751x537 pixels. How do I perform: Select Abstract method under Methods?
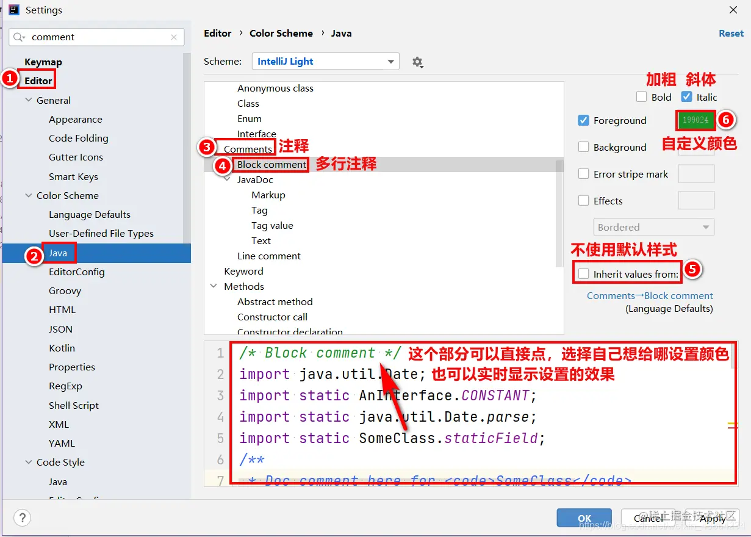tap(275, 302)
